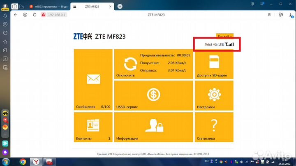This screenshot has width=296, height=166.
Task: Click the Отправка 3.04 Кбит/с value
Action: (177, 70)
